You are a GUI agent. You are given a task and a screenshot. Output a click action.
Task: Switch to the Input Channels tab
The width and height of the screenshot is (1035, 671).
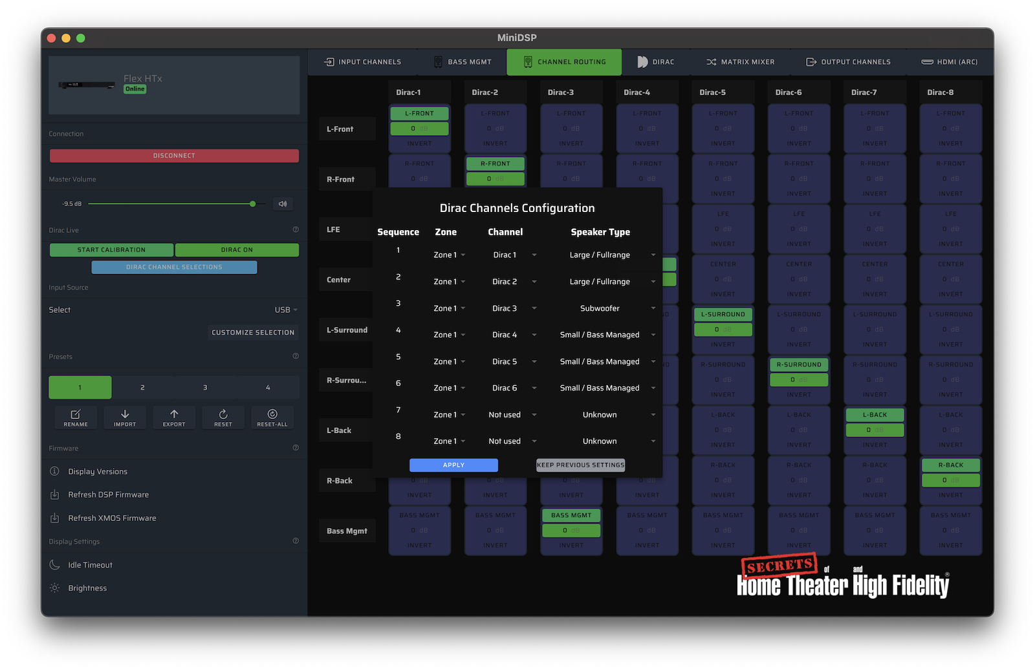pos(363,62)
